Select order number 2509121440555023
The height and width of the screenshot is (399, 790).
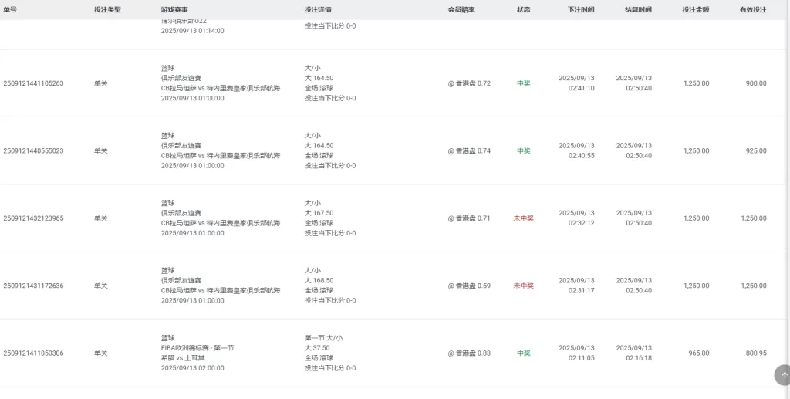tap(33, 150)
